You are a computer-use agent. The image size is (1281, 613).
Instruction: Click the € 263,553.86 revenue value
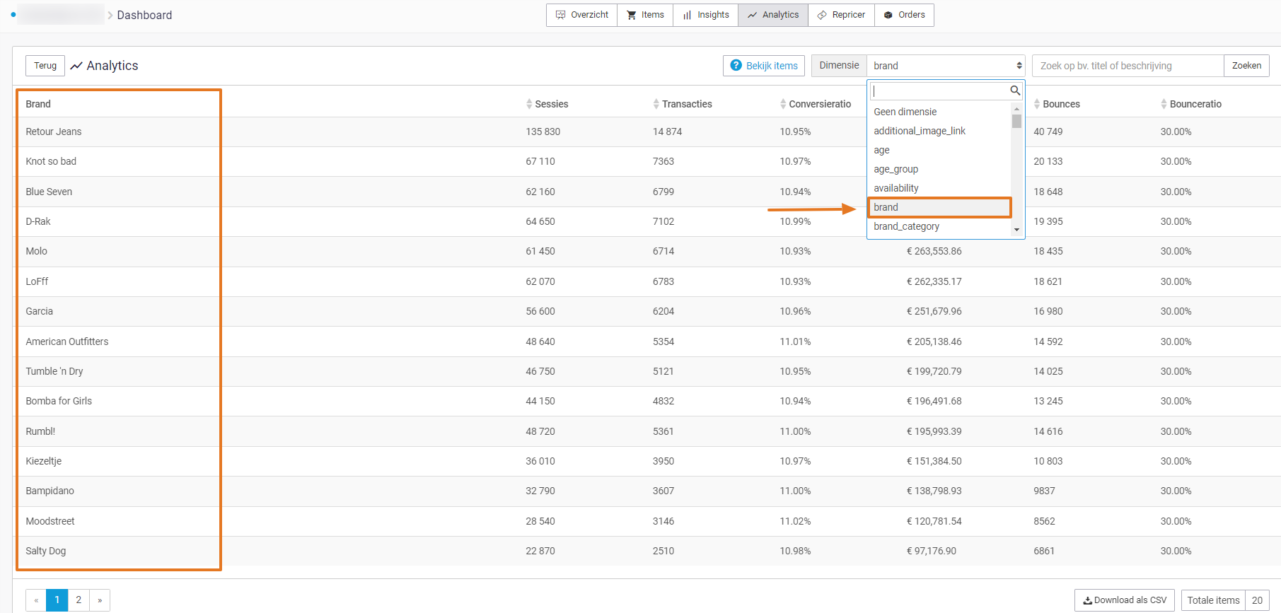tap(934, 251)
